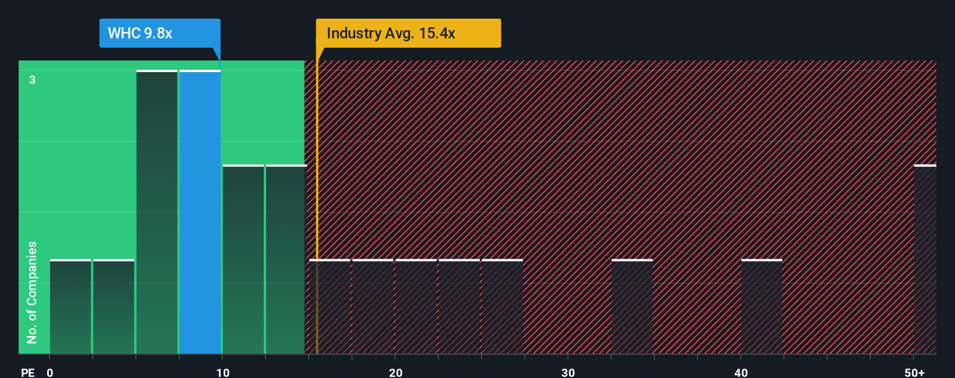This screenshot has width=955, height=378.
Task: Click the bar for PE 32.5 to 35
Action: click(x=632, y=306)
